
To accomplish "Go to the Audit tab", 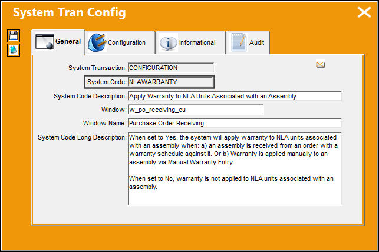I will coord(248,42).
